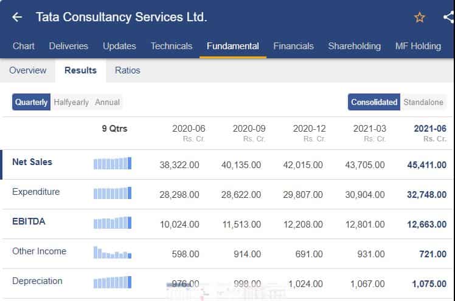This screenshot has width=455, height=301.
Task: Select Consolidated figures
Action: coord(374,102)
